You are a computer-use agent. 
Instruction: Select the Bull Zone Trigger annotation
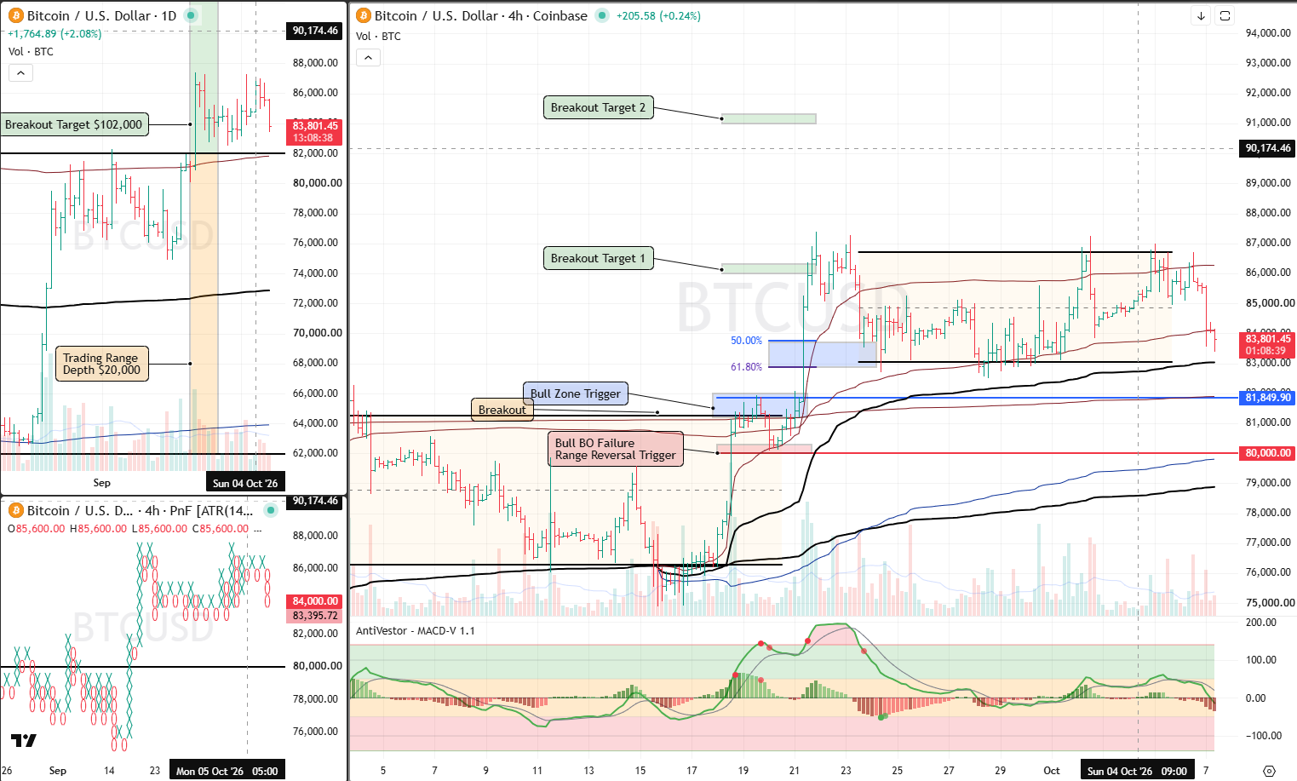click(576, 393)
